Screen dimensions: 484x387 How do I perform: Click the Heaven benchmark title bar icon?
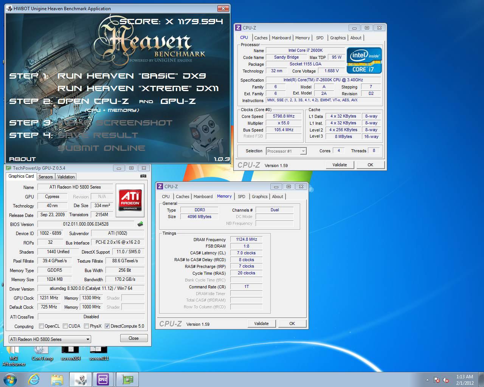click(x=9, y=8)
